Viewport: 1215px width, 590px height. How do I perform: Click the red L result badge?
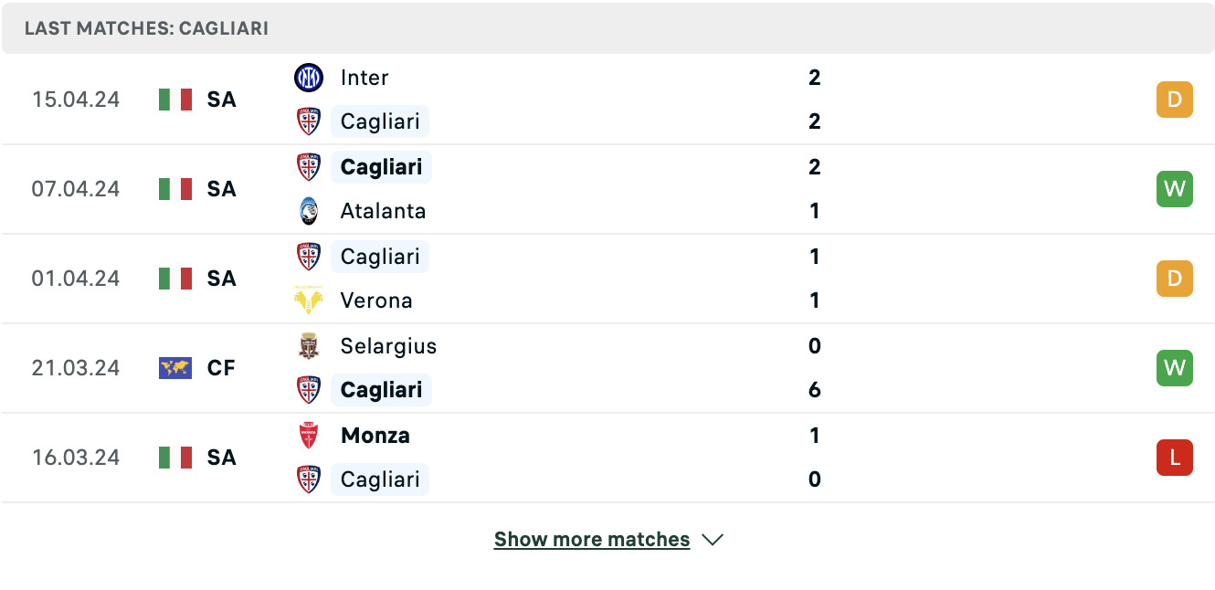tap(1175, 458)
